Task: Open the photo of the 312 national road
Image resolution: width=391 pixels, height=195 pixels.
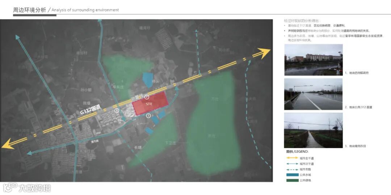Action: click(x=313, y=94)
